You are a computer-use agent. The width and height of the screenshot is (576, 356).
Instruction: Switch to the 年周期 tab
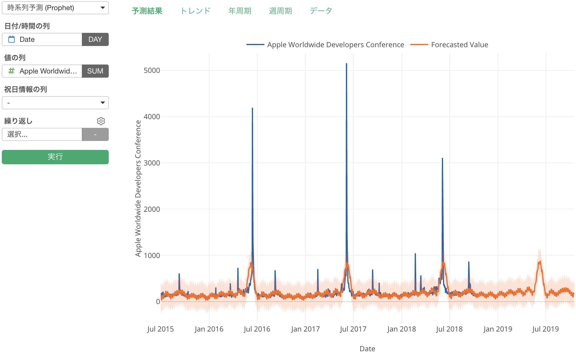pyautogui.click(x=240, y=11)
